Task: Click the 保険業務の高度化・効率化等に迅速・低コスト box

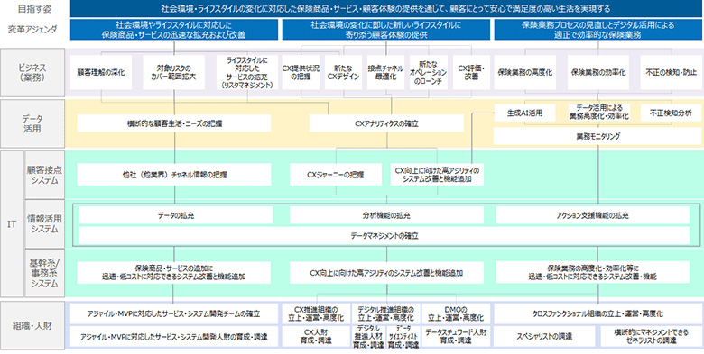Action: 593,273
